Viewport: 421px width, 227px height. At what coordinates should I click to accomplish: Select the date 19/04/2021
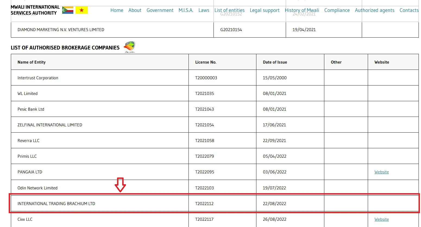pos(304,30)
